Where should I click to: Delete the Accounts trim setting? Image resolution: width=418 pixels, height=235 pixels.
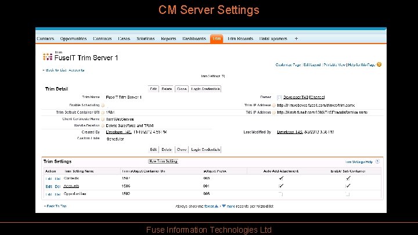tap(57, 186)
